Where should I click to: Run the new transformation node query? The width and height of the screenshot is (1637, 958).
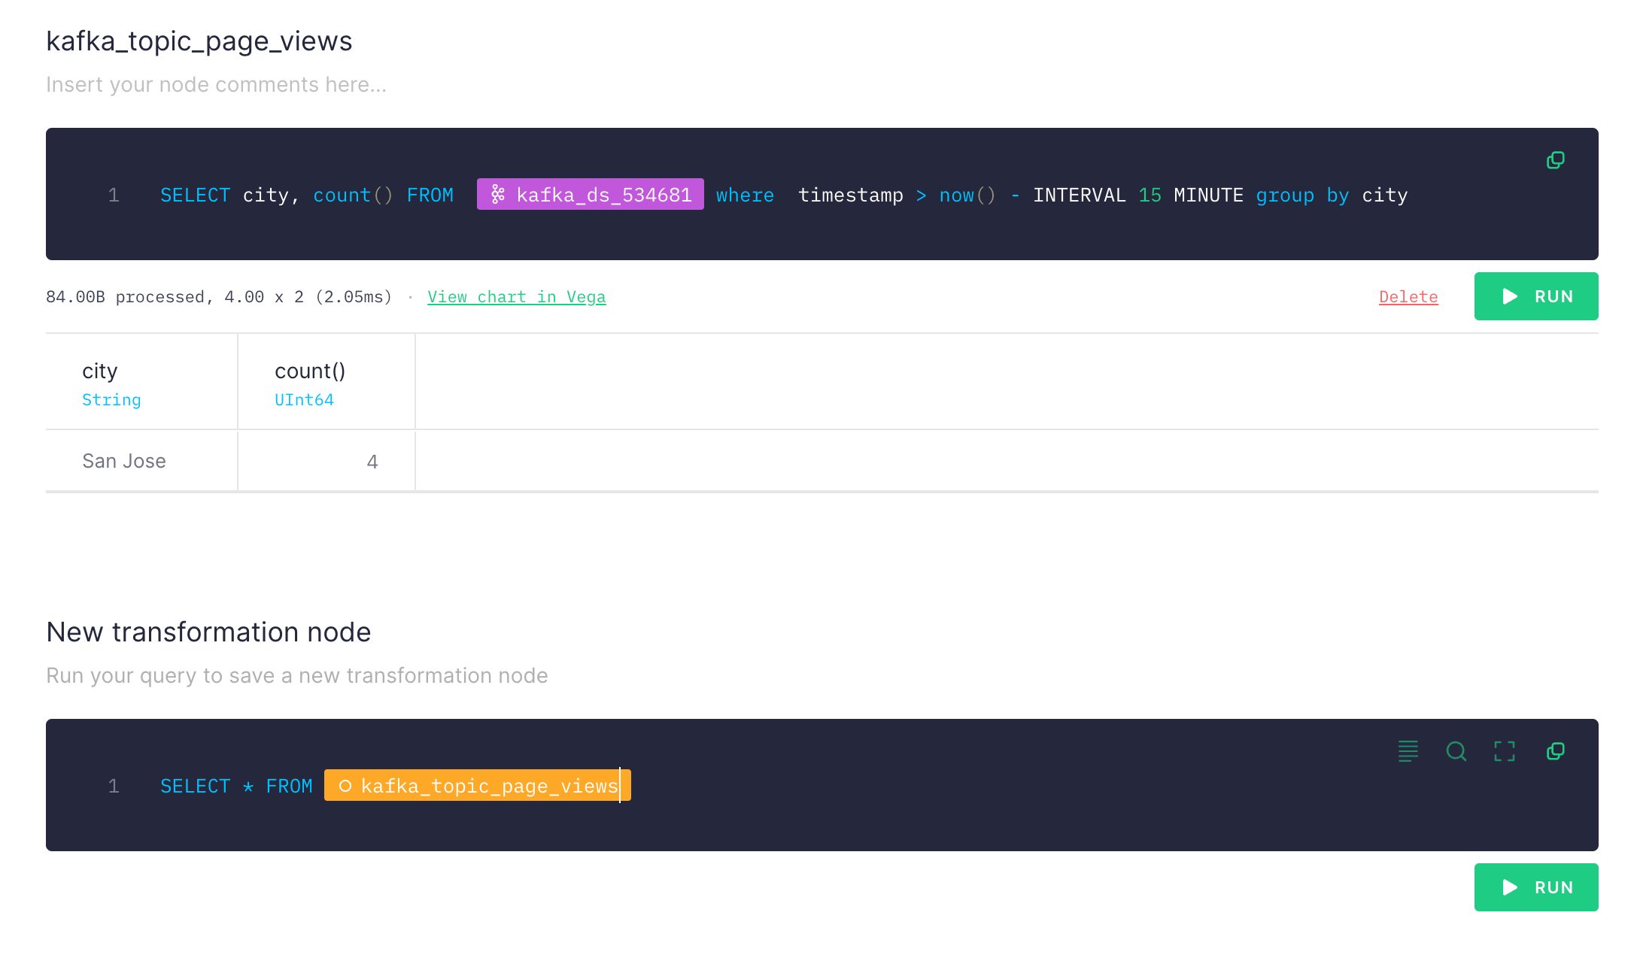click(1535, 887)
